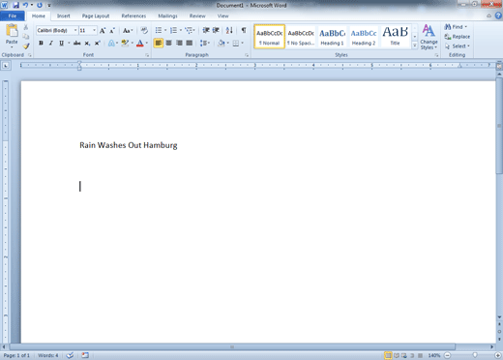
Task: Click the Clear Formatting icon
Action: pos(144,30)
